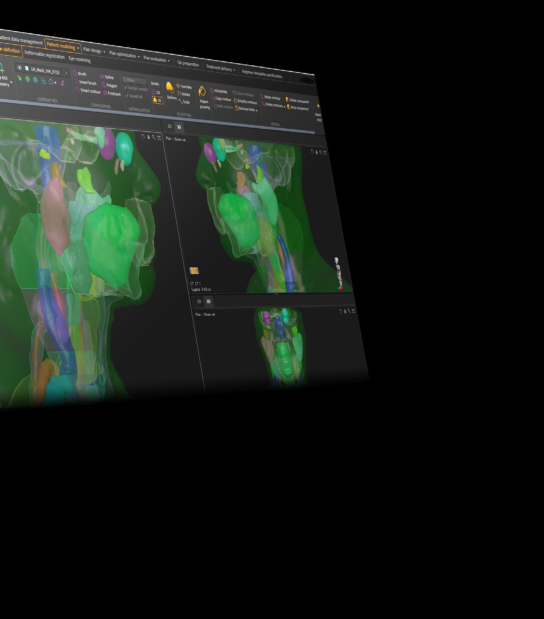Click Copy contour

pyautogui.click(x=222, y=99)
